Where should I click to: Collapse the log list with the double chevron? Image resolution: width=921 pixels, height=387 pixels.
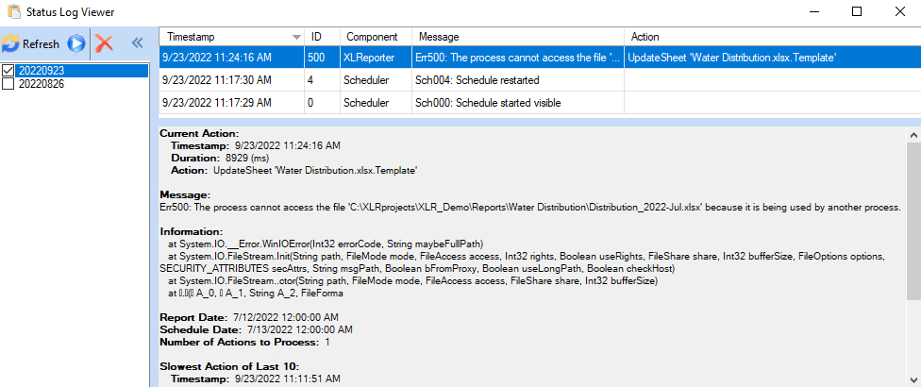(x=137, y=42)
